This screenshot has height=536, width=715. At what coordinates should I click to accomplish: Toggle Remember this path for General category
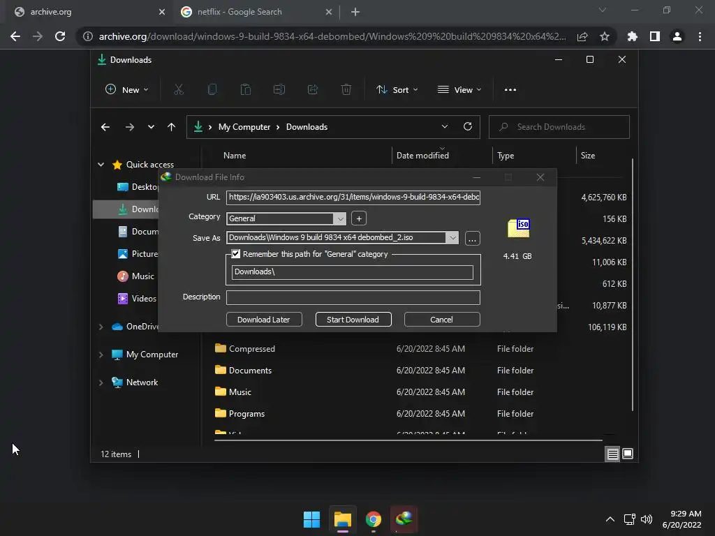pos(236,254)
